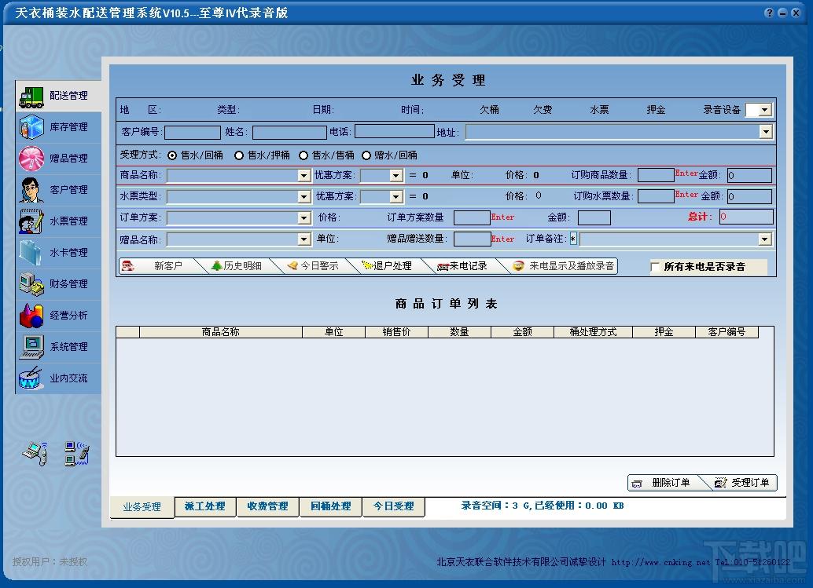Click the 受理订单 icon

click(720, 483)
